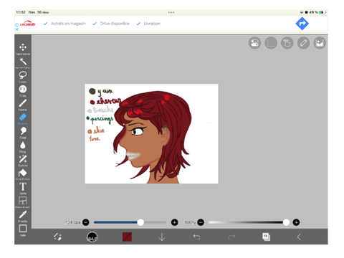This screenshot has width=344, height=258.
Task: Tap 'Achats en magasin' ad text
Action: [x=68, y=24]
